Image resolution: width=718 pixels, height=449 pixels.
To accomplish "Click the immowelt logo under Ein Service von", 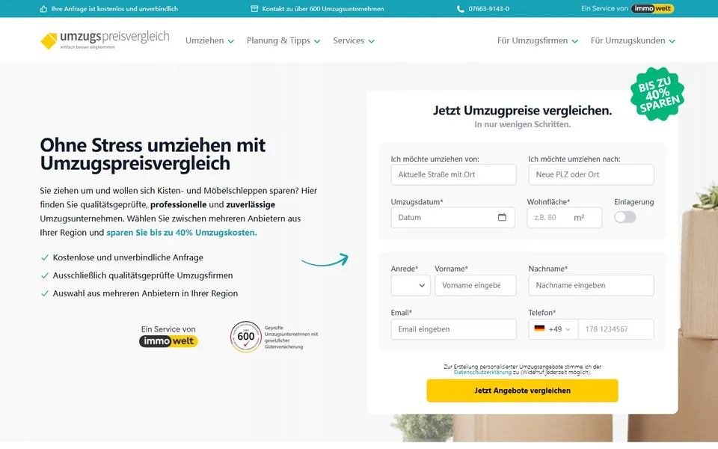I will 168,341.
